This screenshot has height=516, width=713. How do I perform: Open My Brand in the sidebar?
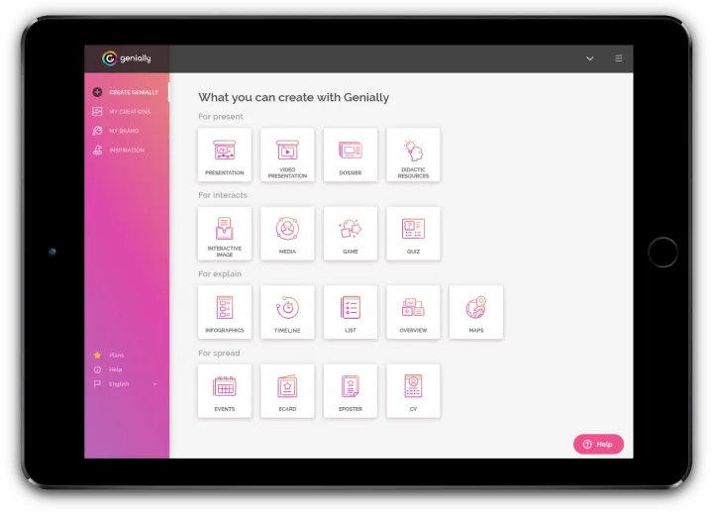click(124, 131)
